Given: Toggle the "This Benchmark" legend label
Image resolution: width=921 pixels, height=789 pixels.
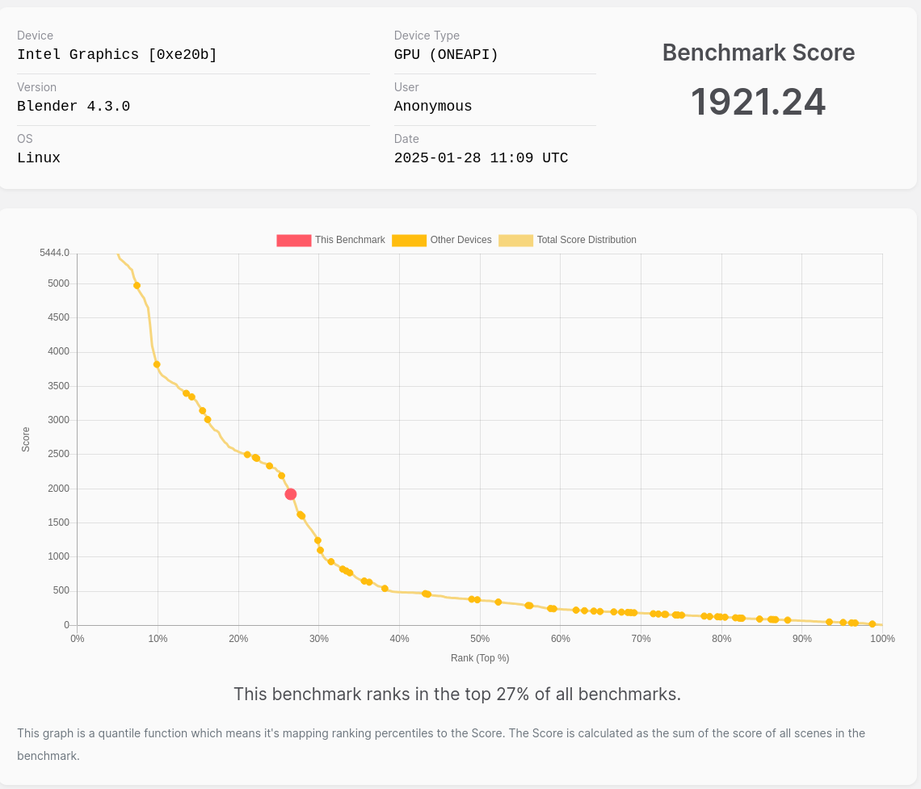Looking at the screenshot, I should (350, 240).
